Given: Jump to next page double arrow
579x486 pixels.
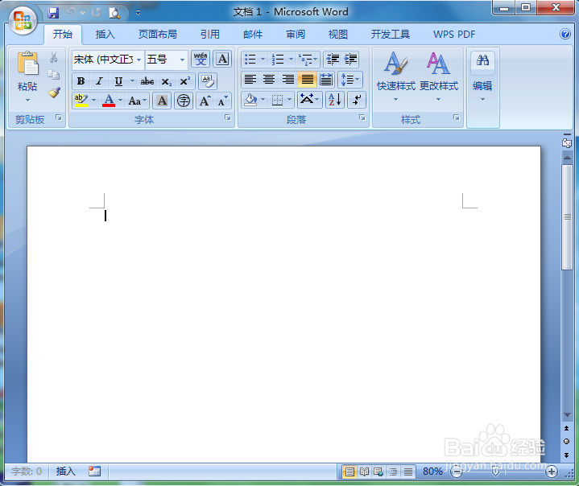Looking at the screenshot, I should (566, 455).
